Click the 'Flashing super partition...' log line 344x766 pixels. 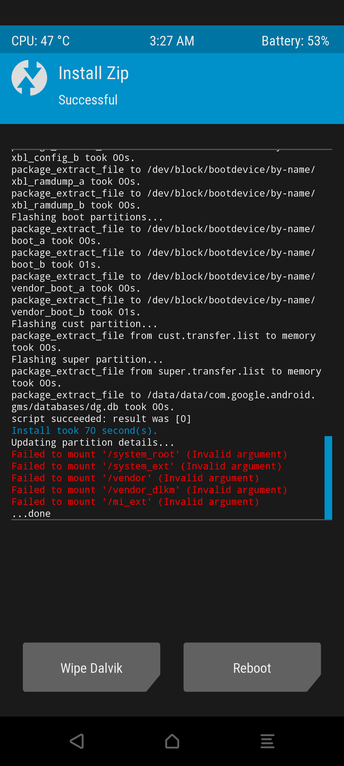point(87,360)
